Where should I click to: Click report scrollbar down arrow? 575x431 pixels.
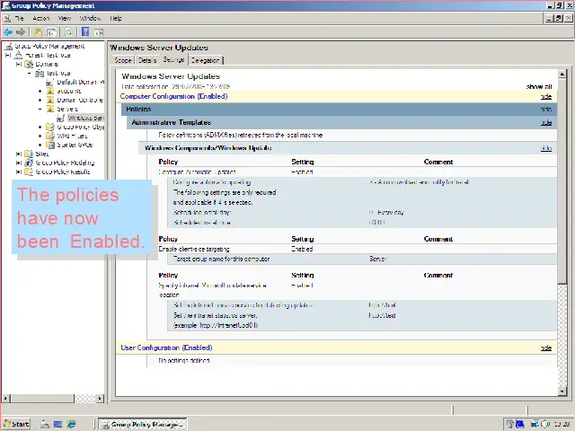coord(562,391)
